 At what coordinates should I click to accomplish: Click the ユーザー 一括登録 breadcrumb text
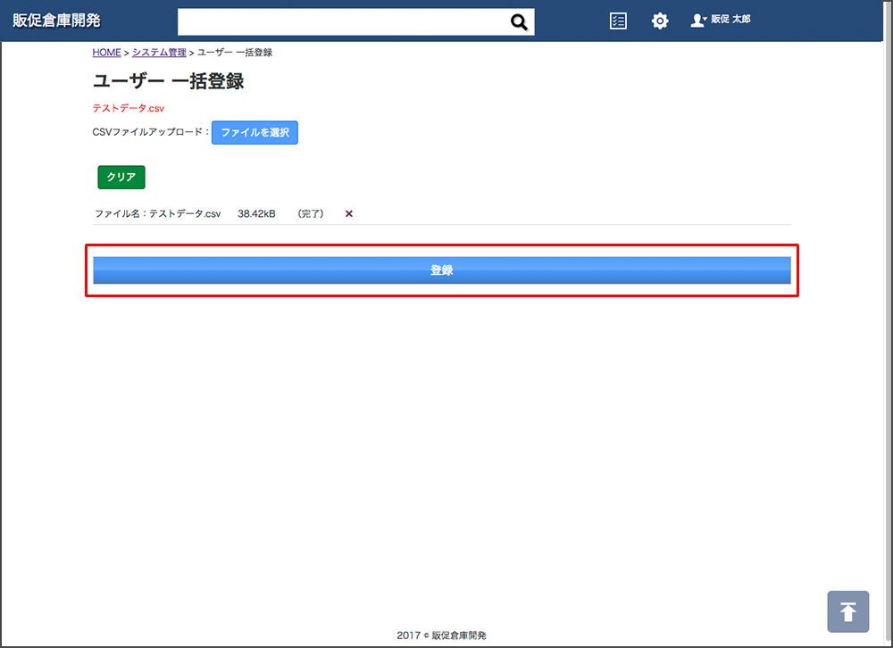tap(235, 53)
